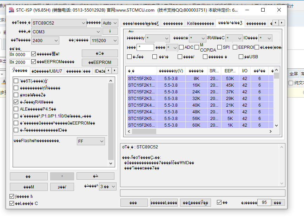Click the small button to the right of COM3
The width and height of the screenshot is (304, 220).
tap(110, 31)
